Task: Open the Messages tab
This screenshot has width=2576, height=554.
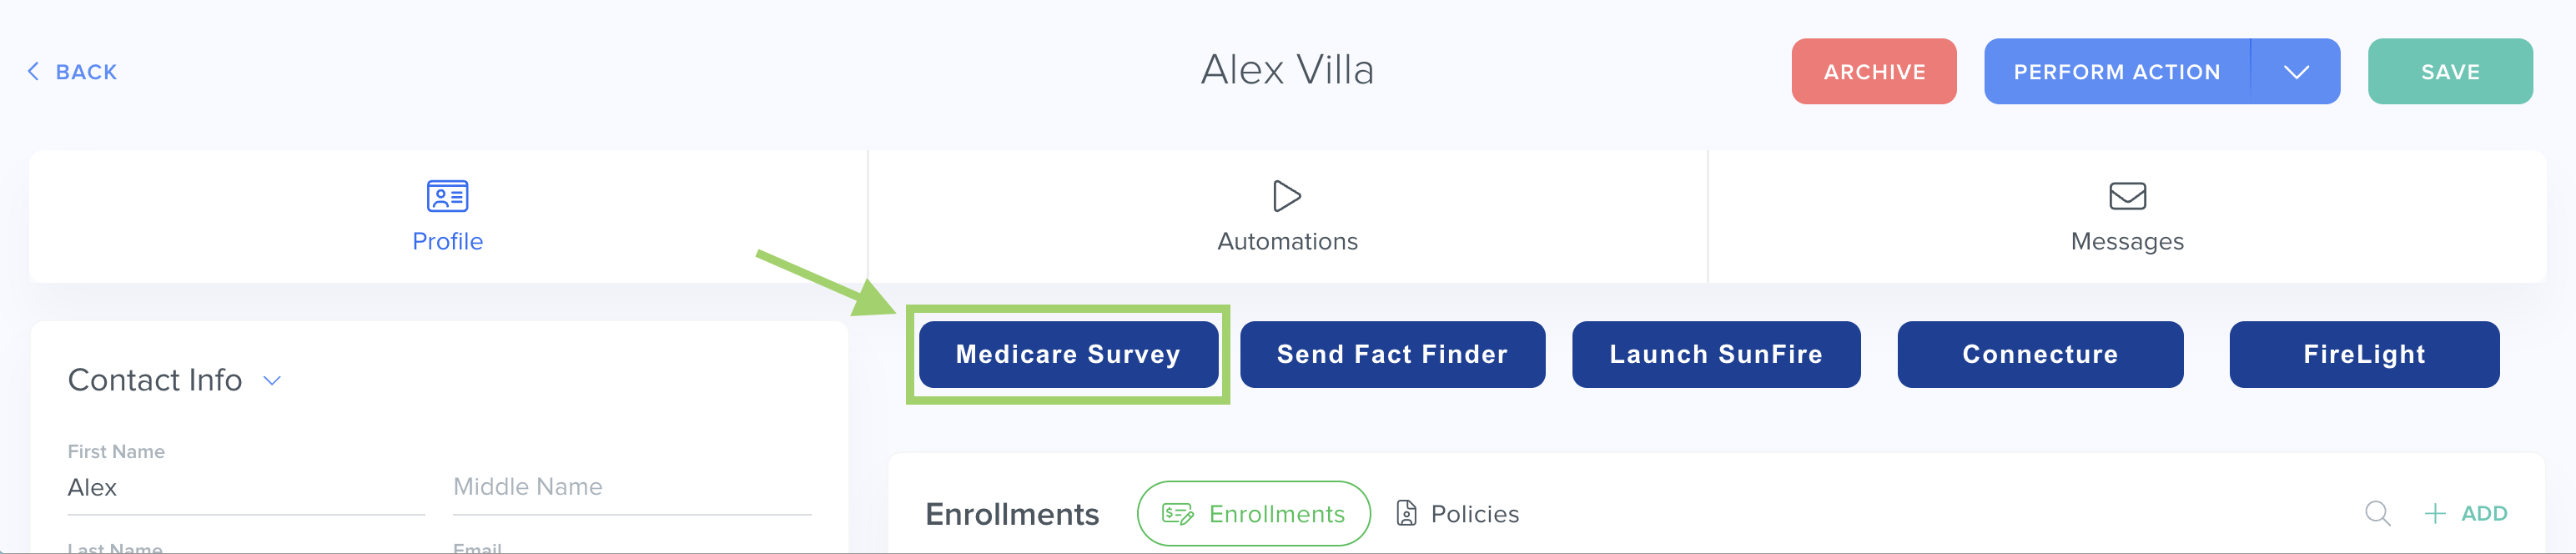Action: (2127, 218)
